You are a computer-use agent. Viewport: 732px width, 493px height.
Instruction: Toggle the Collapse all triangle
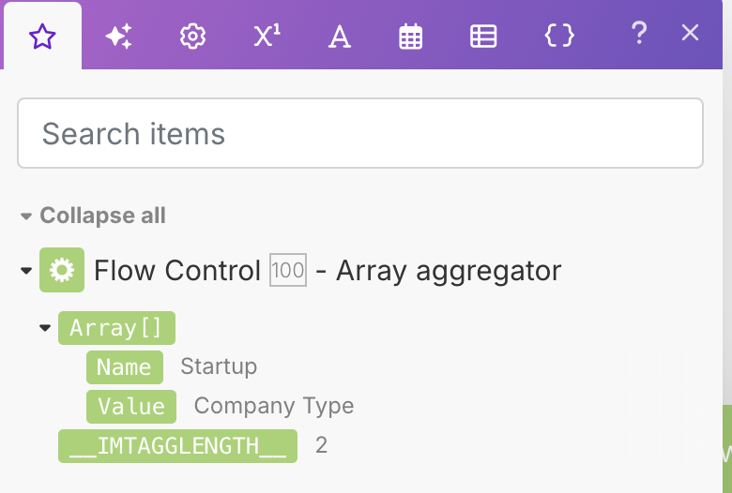[25, 217]
